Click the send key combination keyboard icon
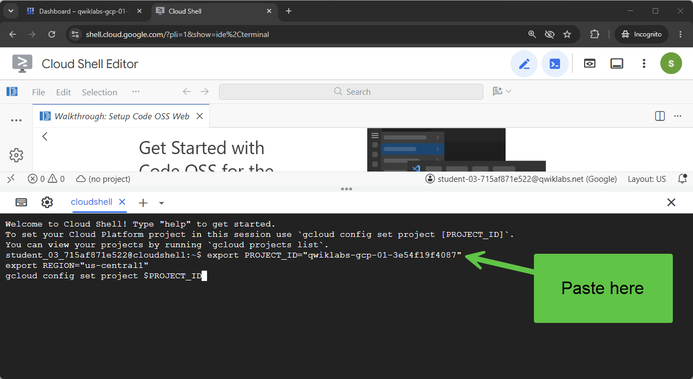This screenshot has width=693, height=379. (x=21, y=202)
